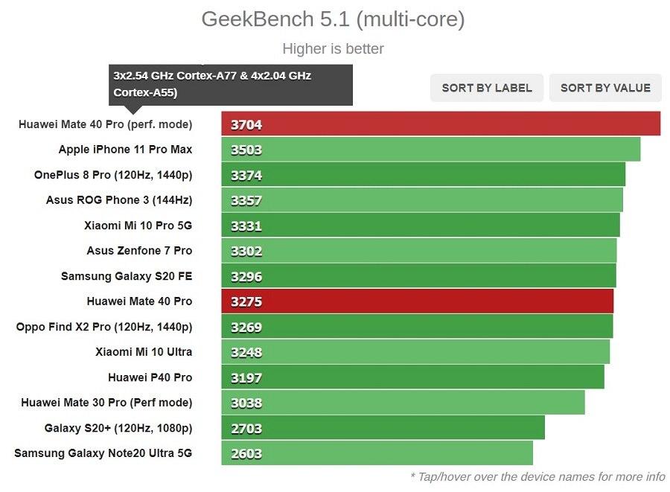Click the red 3704 score bar
This screenshot has width=670, height=492.
(x=441, y=124)
